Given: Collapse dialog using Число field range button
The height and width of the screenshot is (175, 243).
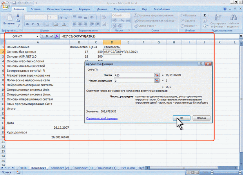Looking at the screenshot, I should click(x=157, y=75).
